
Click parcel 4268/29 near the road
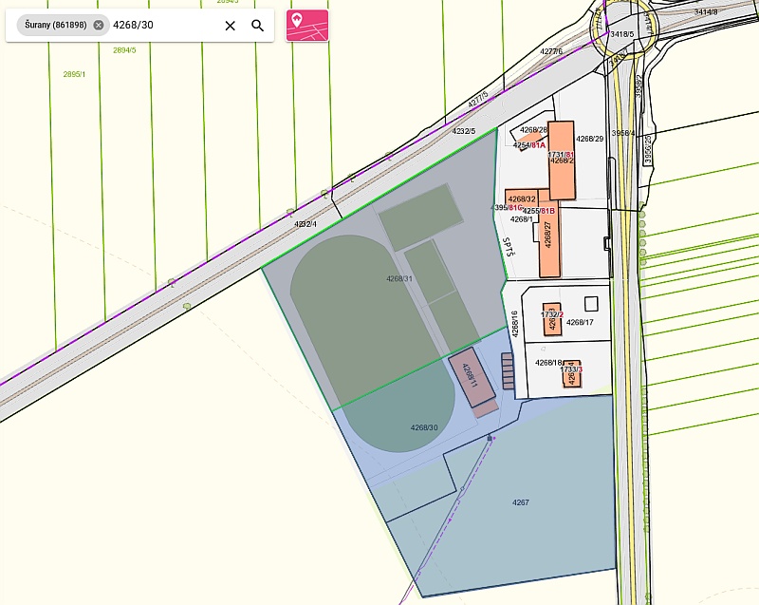(590, 140)
